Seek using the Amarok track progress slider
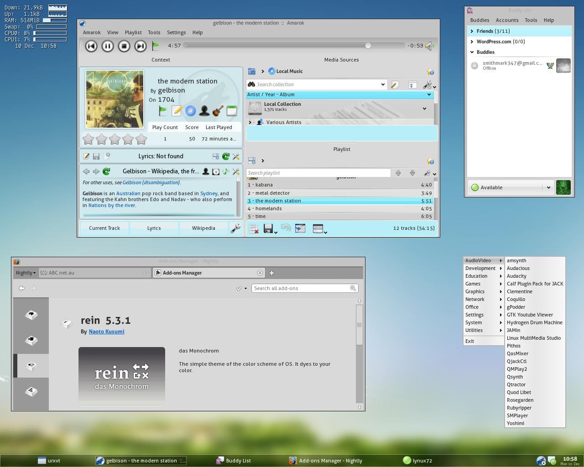This screenshot has width=584, height=467. coord(294,46)
